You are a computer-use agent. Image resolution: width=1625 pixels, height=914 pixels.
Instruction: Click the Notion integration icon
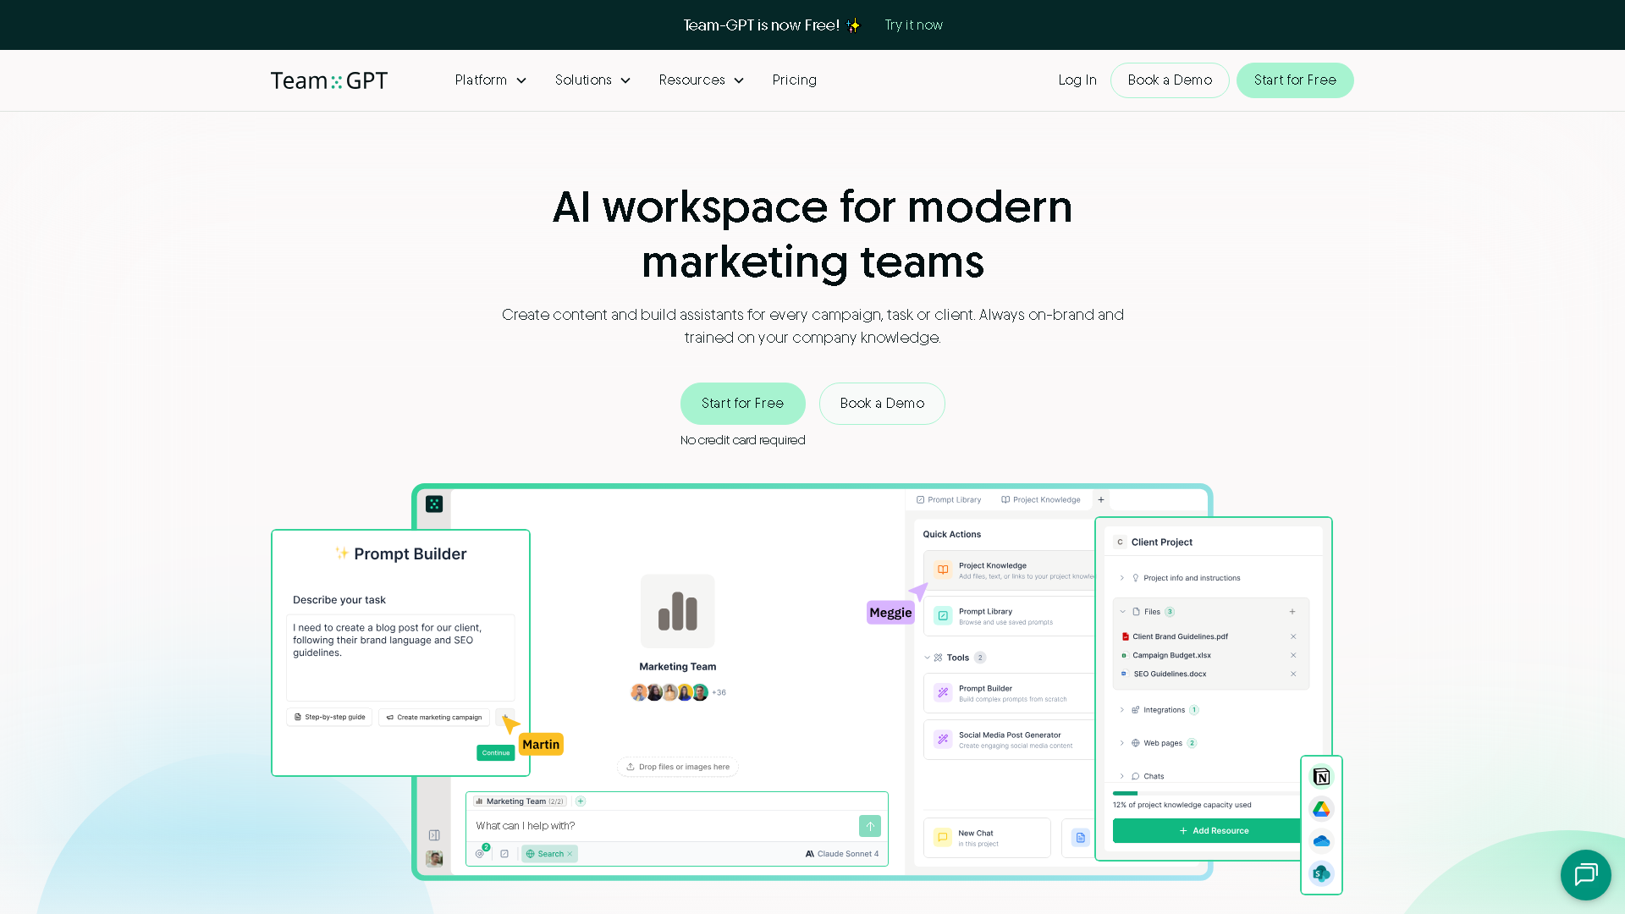tap(1321, 776)
